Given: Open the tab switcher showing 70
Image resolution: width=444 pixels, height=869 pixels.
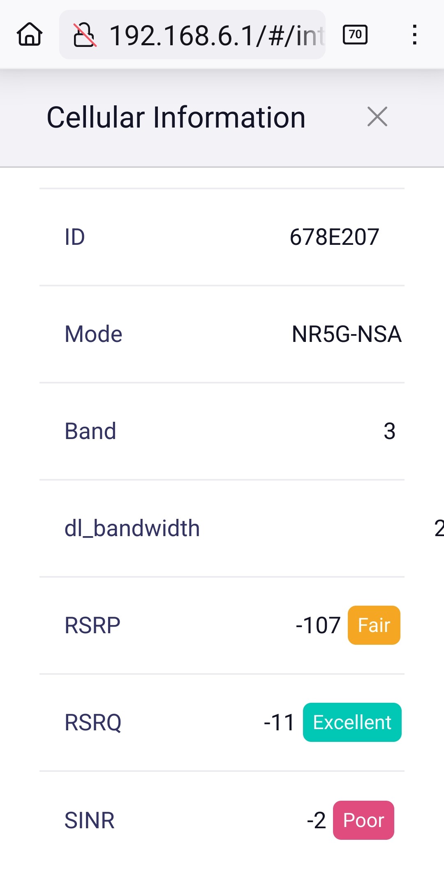Looking at the screenshot, I should point(355,35).
